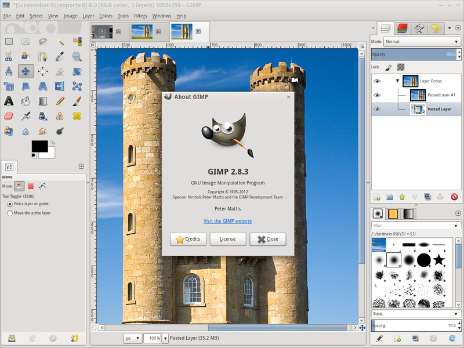464x348 pixels.
Task: Click the duplicate layer icon
Action: click(427, 197)
